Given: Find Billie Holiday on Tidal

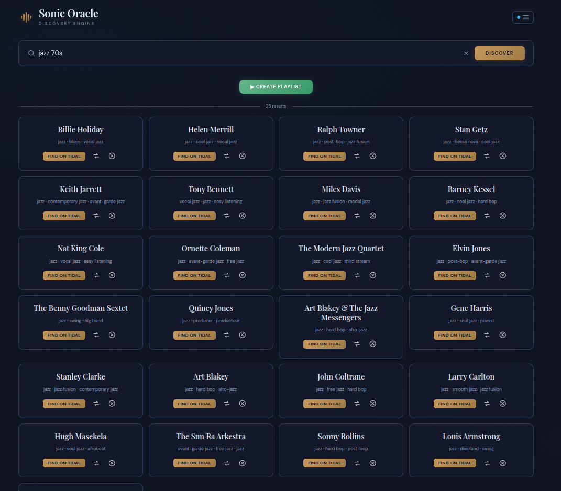Looking at the screenshot, I should [x=64, y=157].
